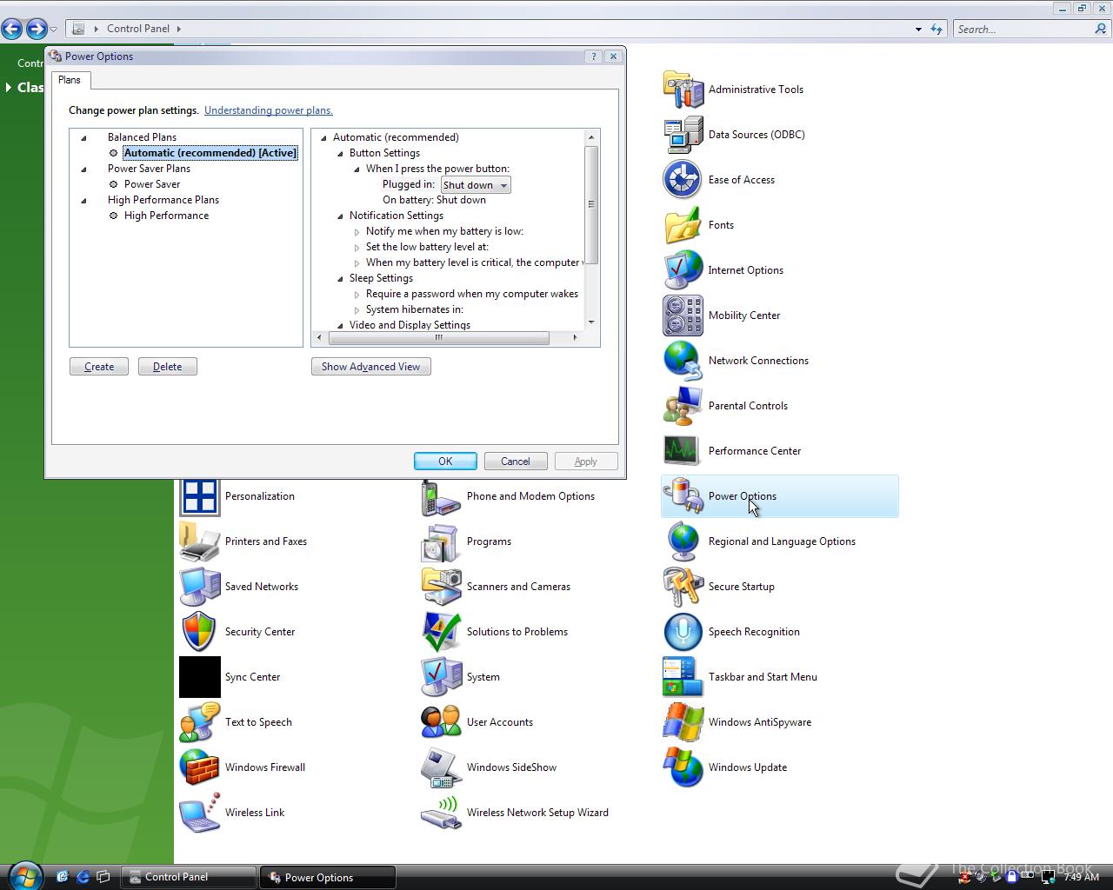Open Taskbar and Start Menu icon

click(683, 677)
